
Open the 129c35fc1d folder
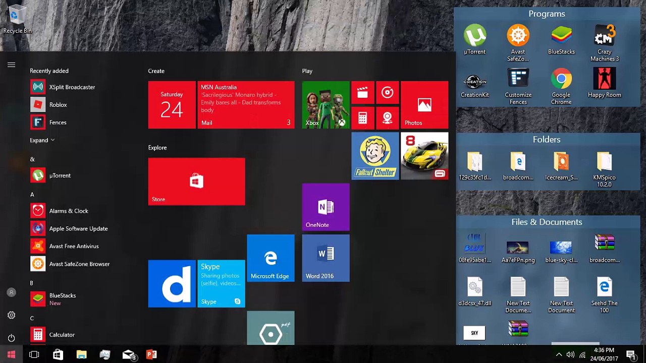pyautogui.click(x=474, y=166)
